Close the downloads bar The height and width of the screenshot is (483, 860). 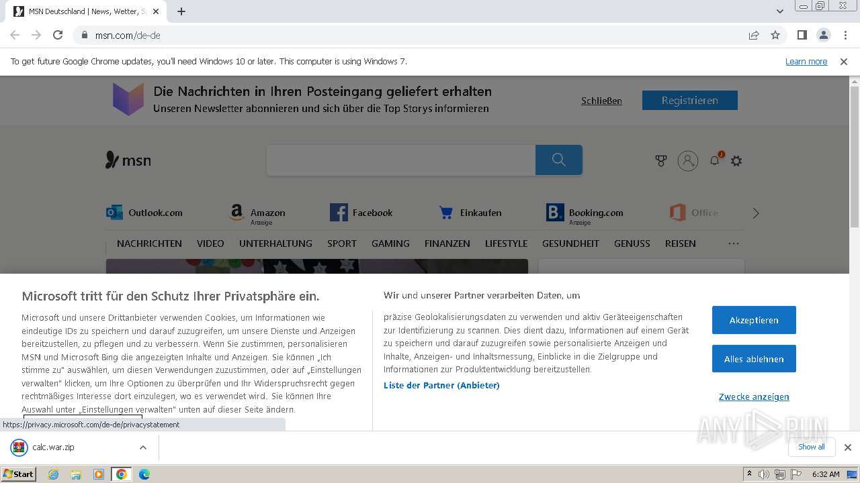tap(848, 447)
